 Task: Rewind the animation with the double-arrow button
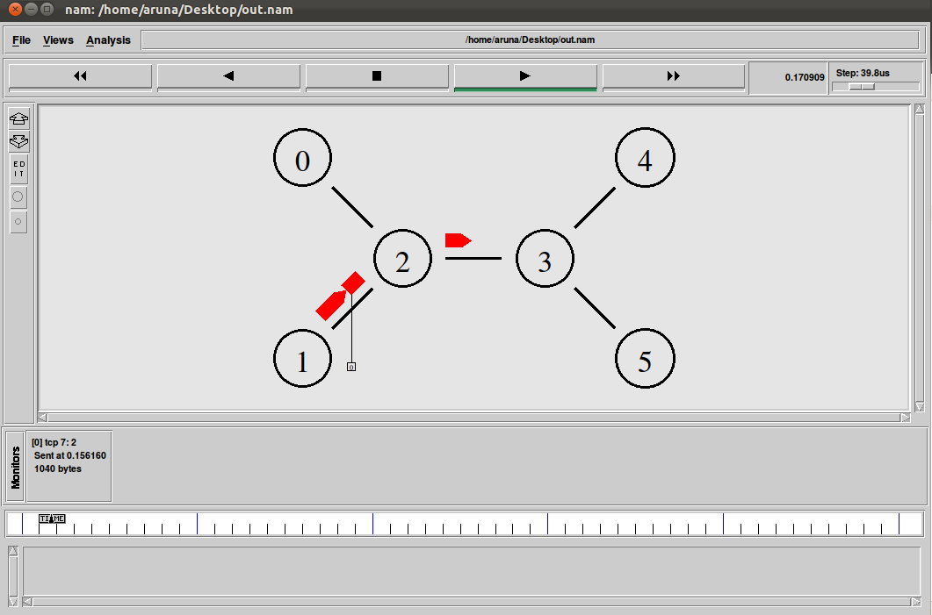click(x=80, y=76)
